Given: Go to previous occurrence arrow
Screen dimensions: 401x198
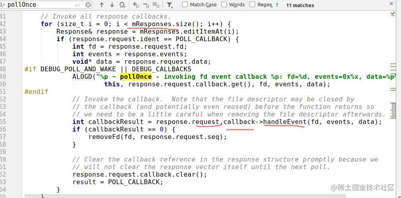Looking at the screenshot, I should [101, 5].
